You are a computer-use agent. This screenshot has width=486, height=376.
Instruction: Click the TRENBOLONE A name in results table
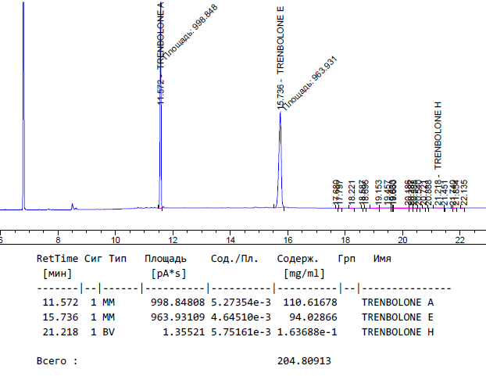[398, 301]
